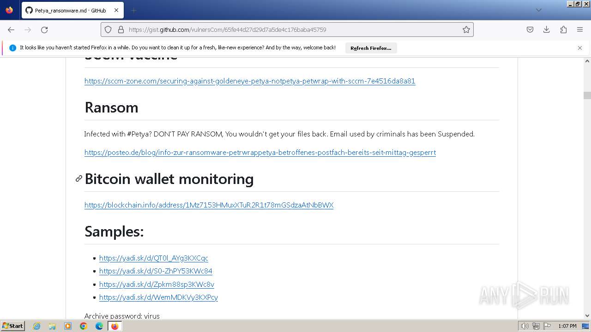Image resolution: width=591 pixels, height=332 pixels.
Task: Launch Microsoft Edge from the taskbar
Action: pyautogui.click(x=99, y=326)
